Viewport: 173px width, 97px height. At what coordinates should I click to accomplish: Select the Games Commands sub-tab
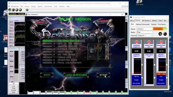(x=143, y=24)
